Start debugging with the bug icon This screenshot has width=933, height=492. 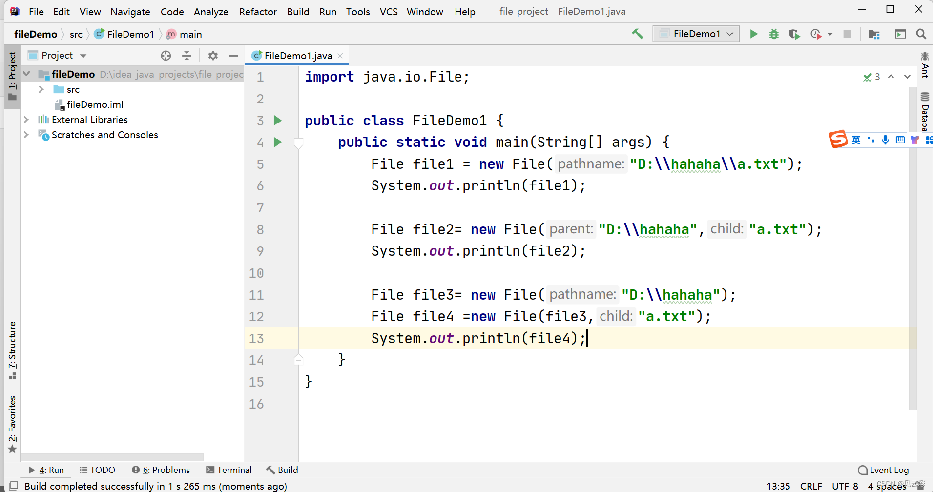click(x=774, y=34)
